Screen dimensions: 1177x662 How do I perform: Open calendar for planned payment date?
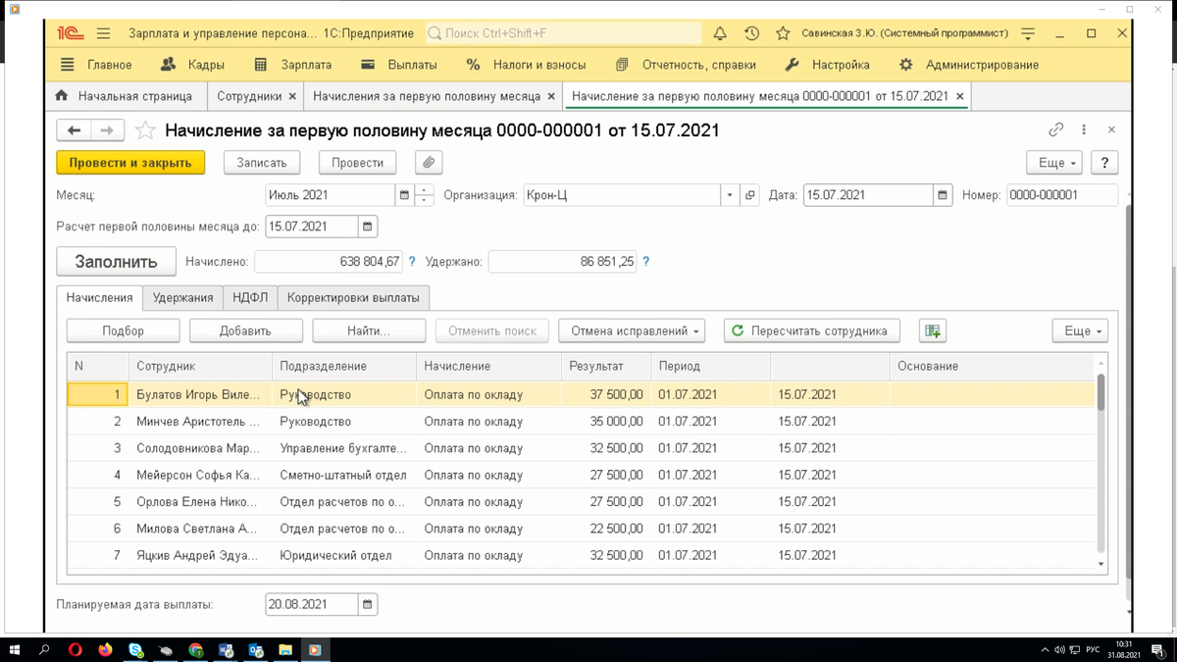click(368, 604)
